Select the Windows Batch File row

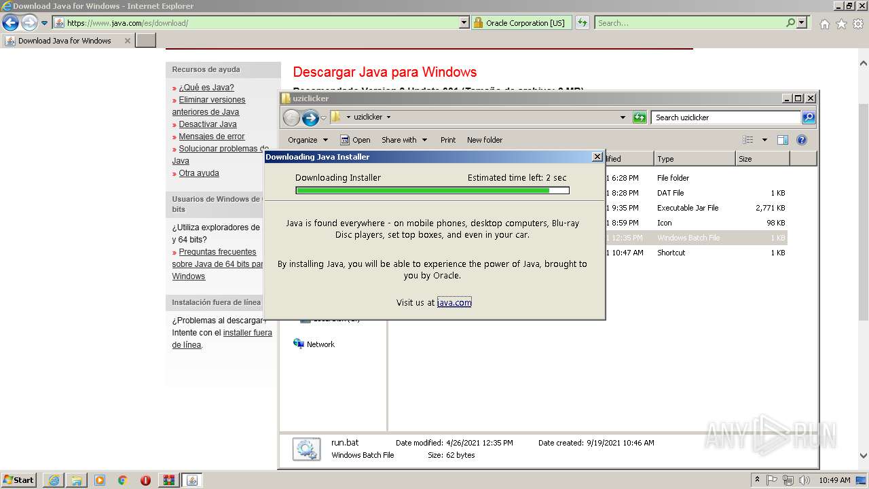tap(696, 238)
